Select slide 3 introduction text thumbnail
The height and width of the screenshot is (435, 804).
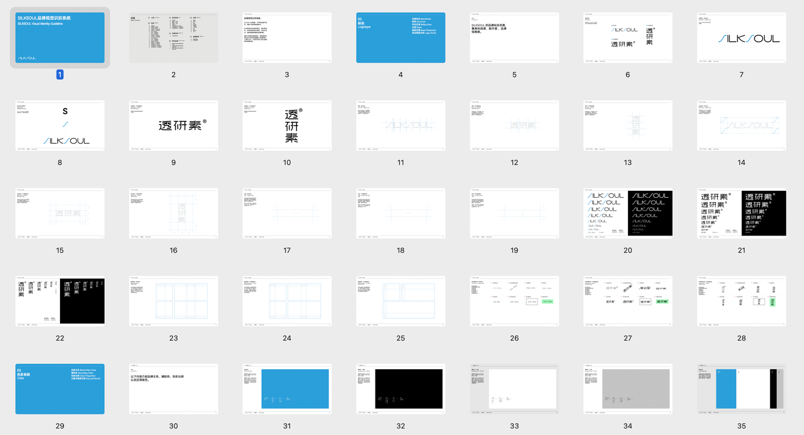(x=287, y=38)
